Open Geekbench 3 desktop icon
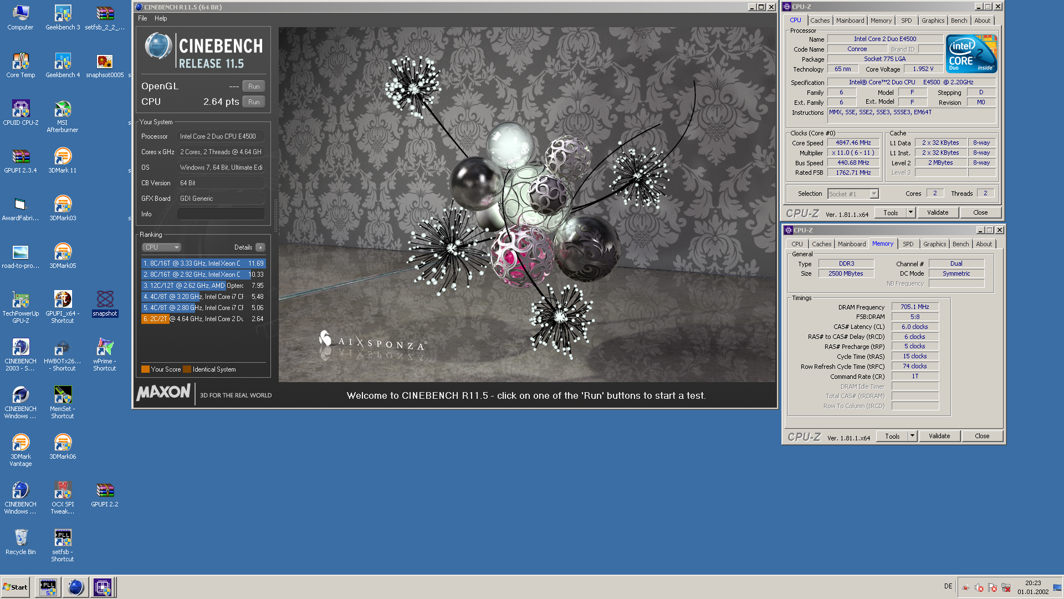 coord(63,17)
